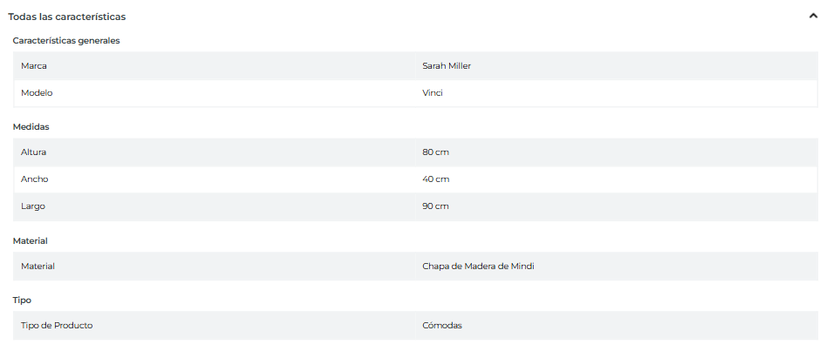Select the 40 cm width value
The width and height of the screenshot is (826, 351).
click(435, 179)
